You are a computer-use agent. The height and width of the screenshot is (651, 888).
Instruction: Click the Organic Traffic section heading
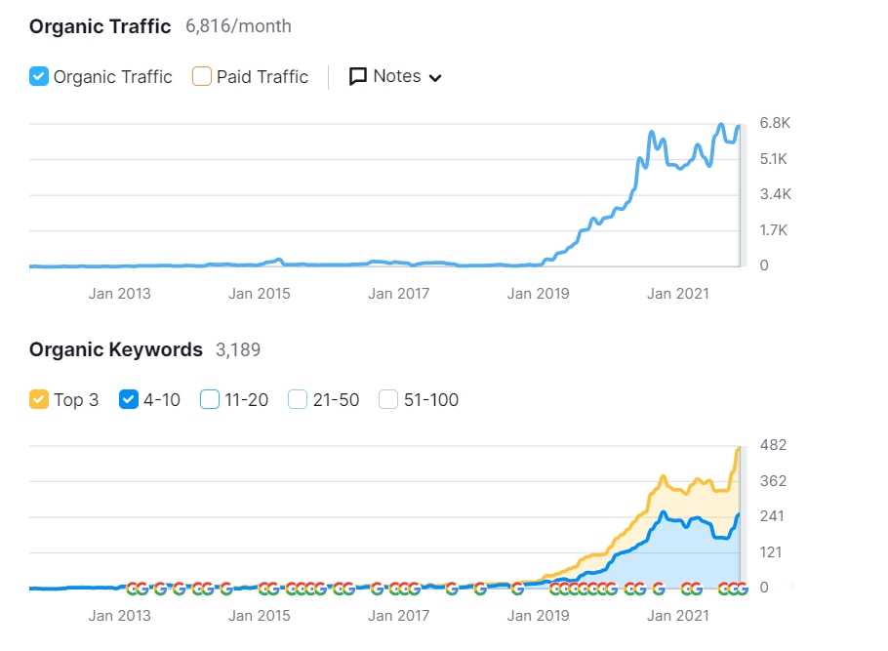pyautogui.click(x=101, y=26)
